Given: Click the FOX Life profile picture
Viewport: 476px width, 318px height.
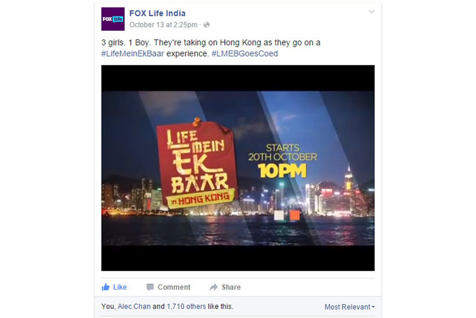Looking at the screenshot, I should [113, 19].
